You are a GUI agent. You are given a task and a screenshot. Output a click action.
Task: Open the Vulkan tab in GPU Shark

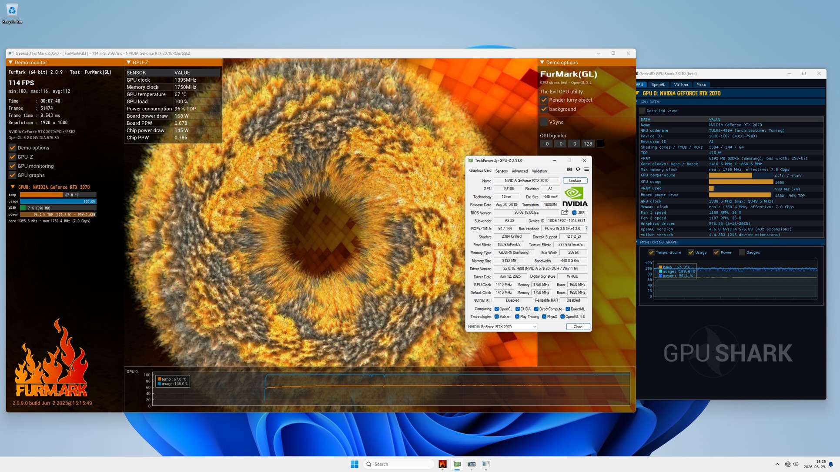pyautogui.click(x=681, y=85)
